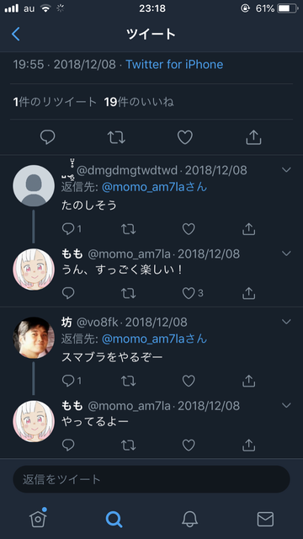This screenshot has width=303, height=539.
Task: Tap the back arrow in the header
Action: coord(16,34)
